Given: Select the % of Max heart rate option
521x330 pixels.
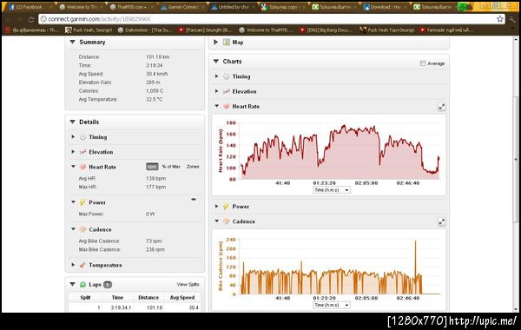Looking at the screenshot, I should [x=171, y=167].
